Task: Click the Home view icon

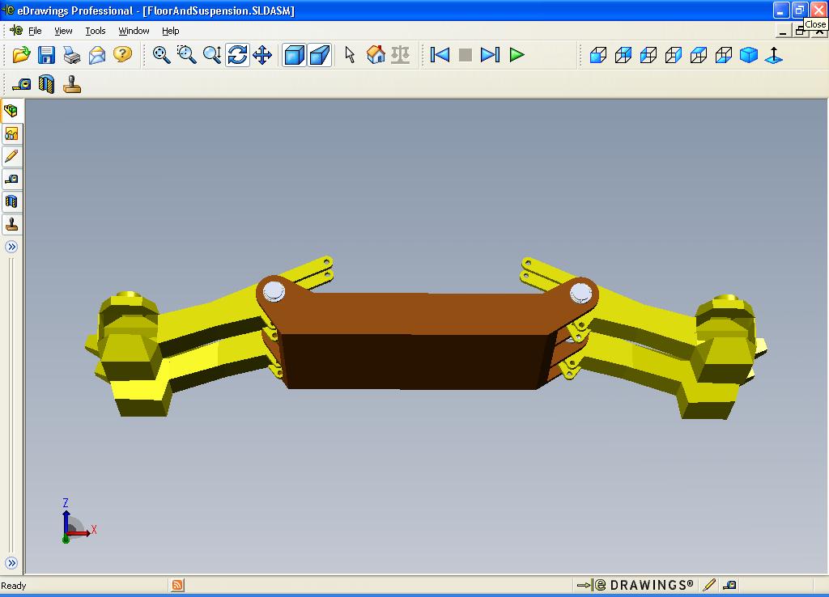Action: (376, 55)
